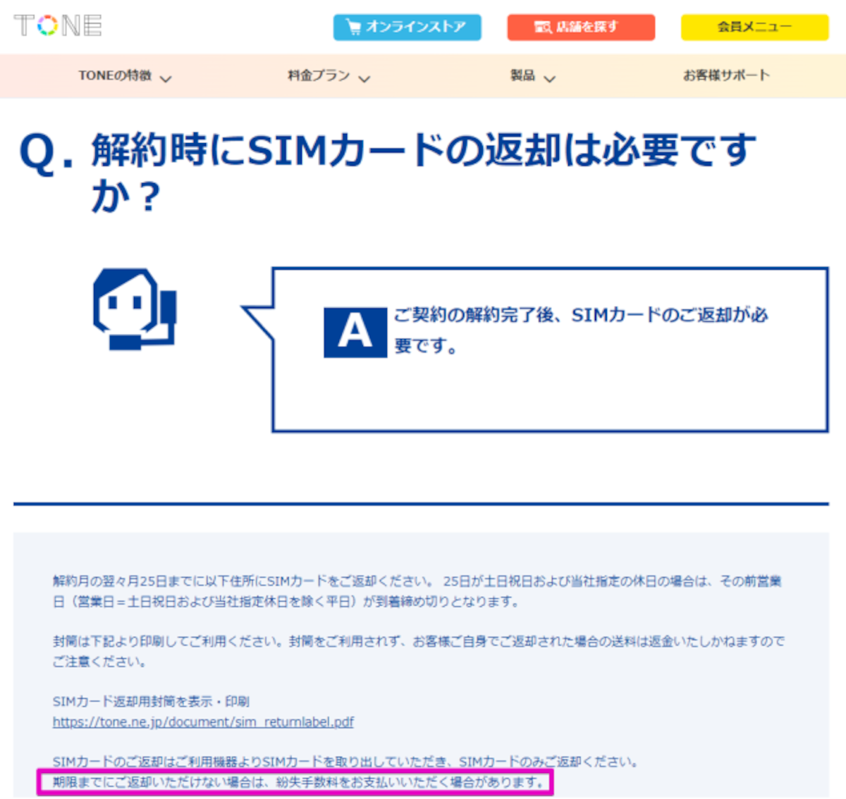The height and width of the screenshot is (799, 846).
Task: Select the line SIMカードのご返却はご利用機器より
Action: [345, 762]
